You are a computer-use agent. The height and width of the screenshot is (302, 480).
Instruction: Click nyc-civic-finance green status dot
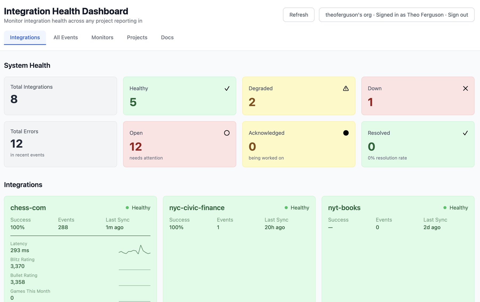(x=286, y=208)
